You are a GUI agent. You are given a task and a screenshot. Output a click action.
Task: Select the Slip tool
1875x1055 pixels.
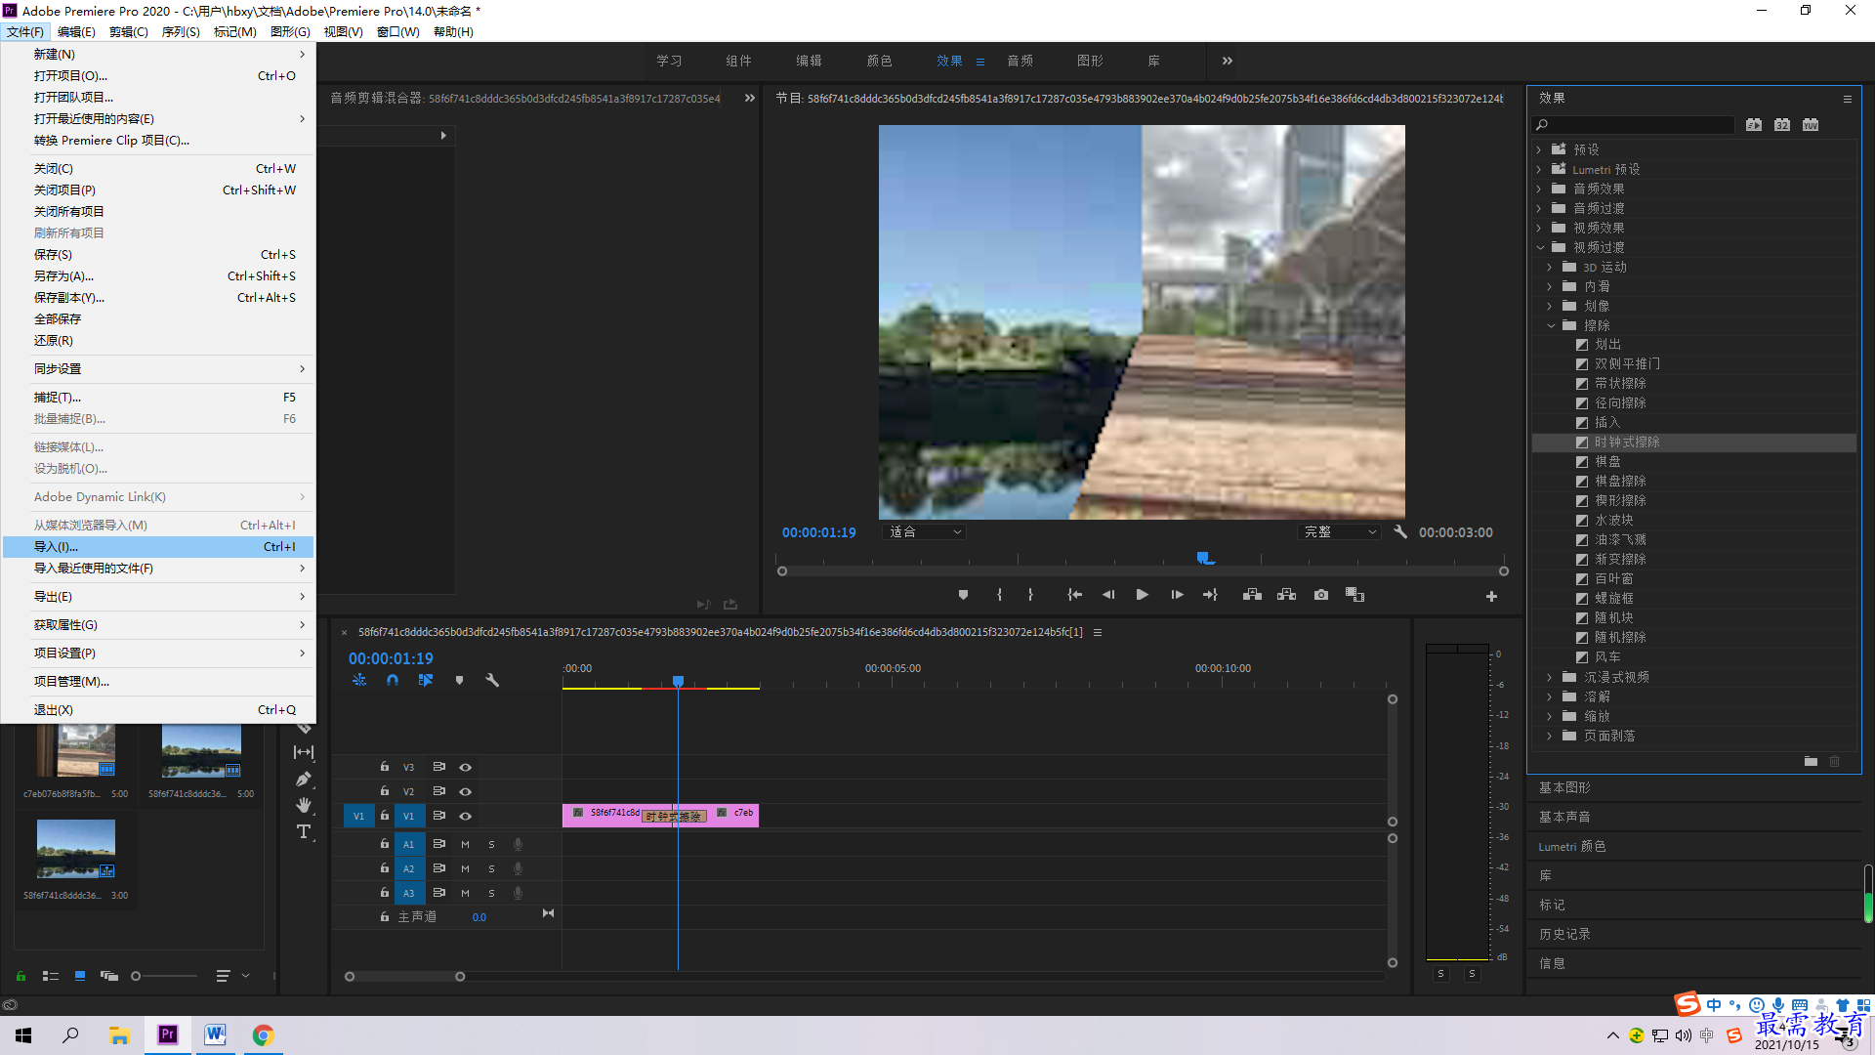(304, 752)
